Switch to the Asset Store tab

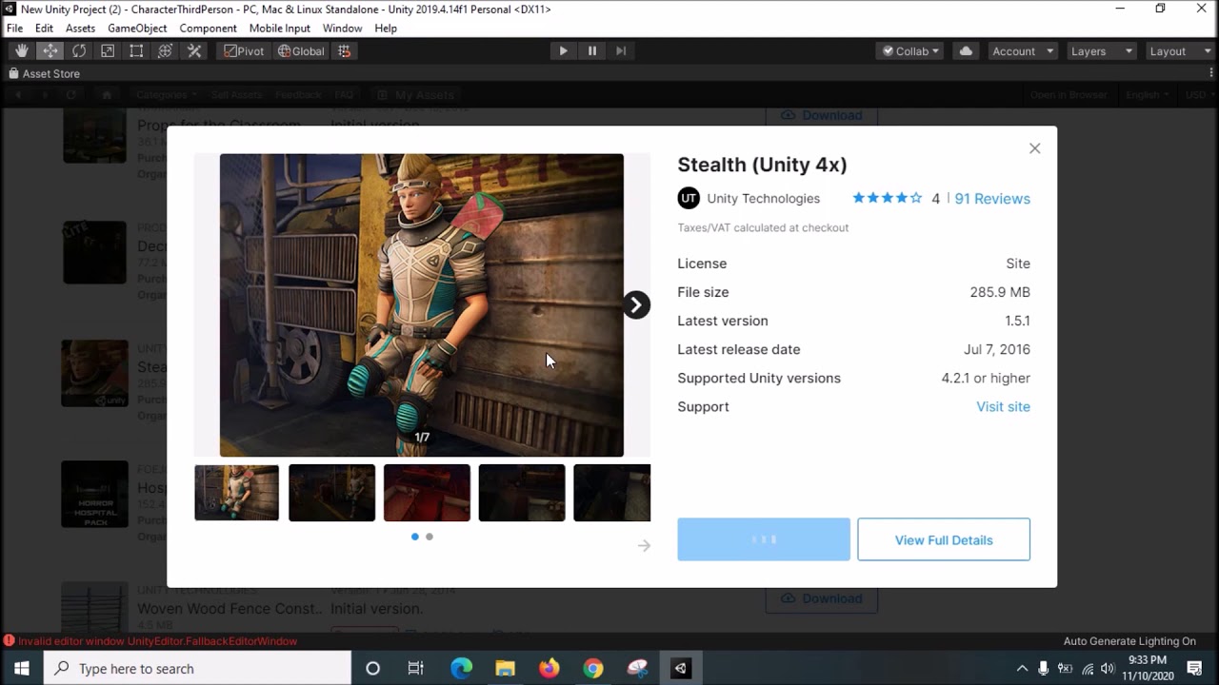(x=45, y=73)
